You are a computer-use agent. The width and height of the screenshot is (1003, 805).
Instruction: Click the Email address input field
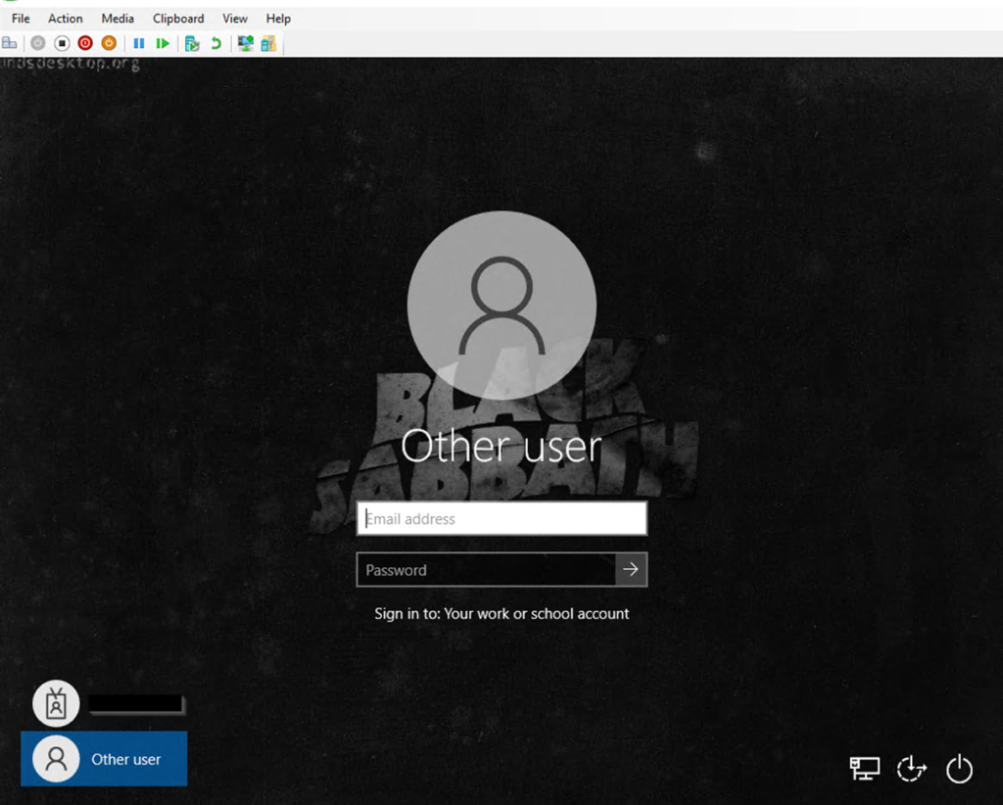[501, 519]
